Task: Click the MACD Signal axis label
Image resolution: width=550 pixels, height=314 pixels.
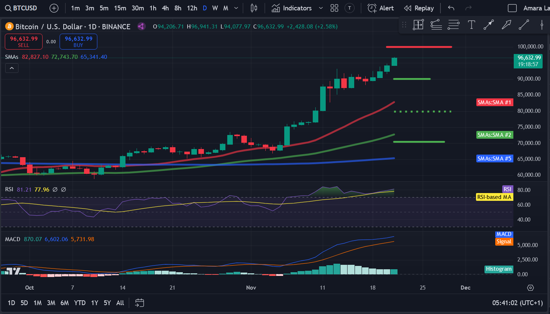Action: (x=504, y=242)
